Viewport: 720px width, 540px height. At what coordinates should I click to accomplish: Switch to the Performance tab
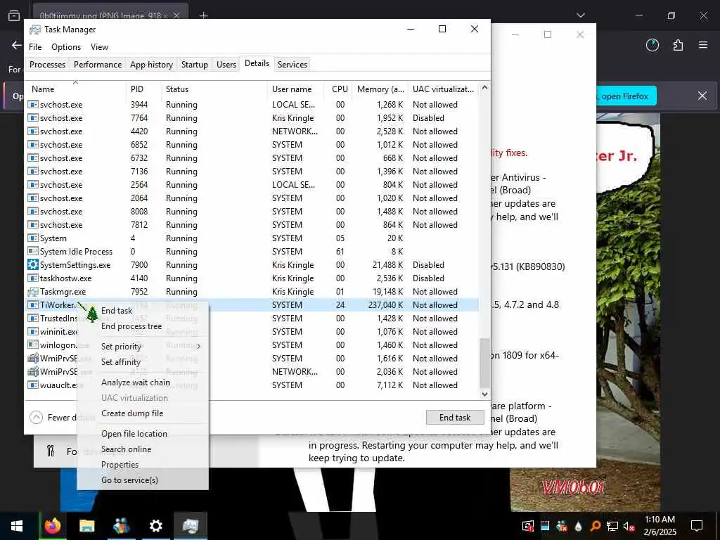click(98, 64)
